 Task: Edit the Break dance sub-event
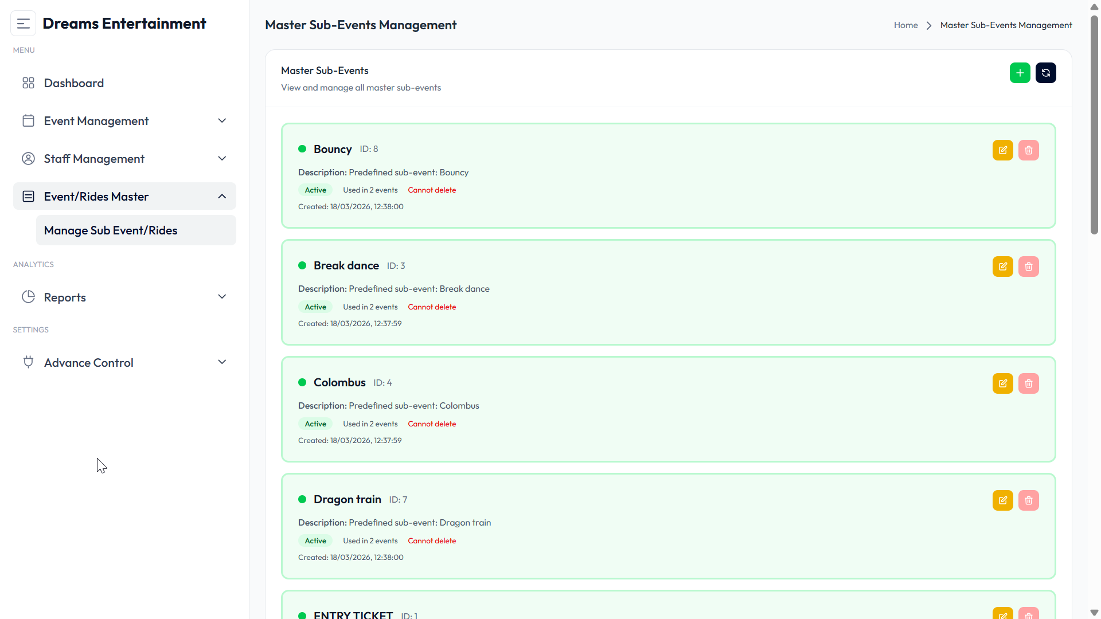[x=1002, y=267]
